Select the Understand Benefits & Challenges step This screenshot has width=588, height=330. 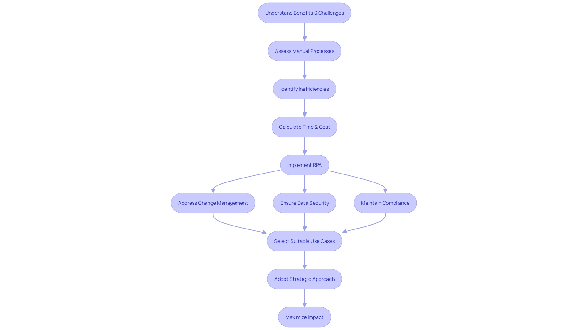(x=304, y=13)
